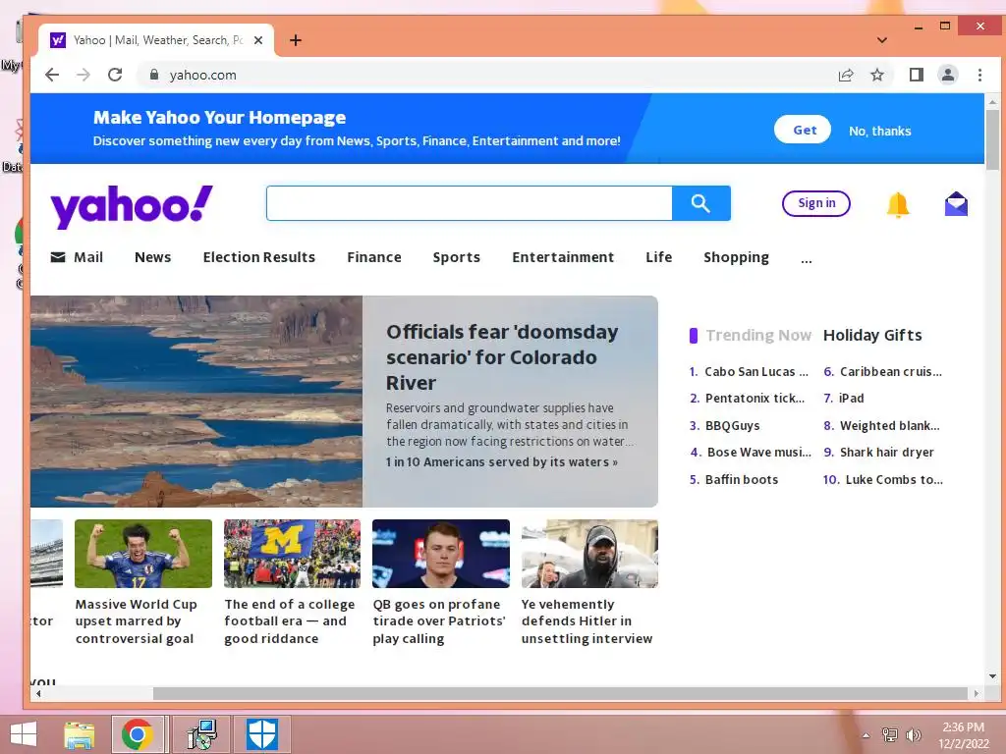The image size is (1006, 754).
Task: Open Election Results navigation item
Action: (259, 257)
